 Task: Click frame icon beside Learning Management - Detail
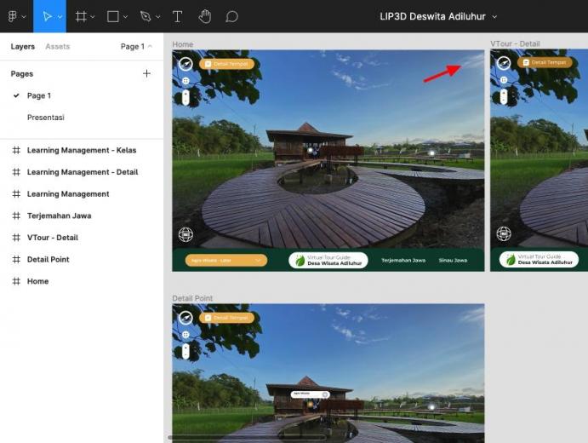(x=16, y=172)
